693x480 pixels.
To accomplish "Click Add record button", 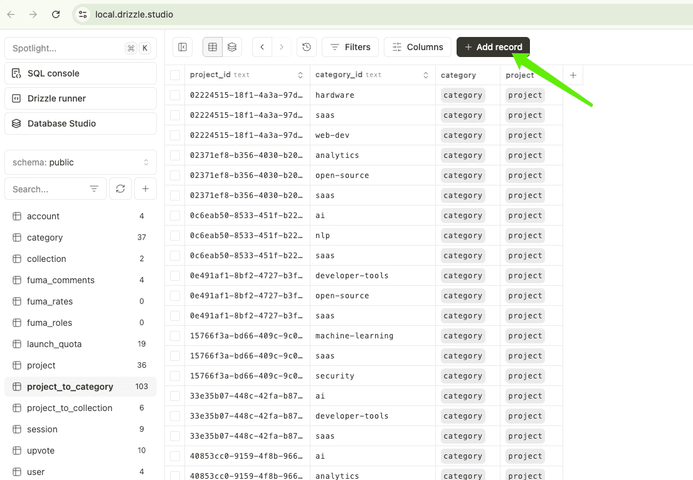I will [x=493, y=47].
